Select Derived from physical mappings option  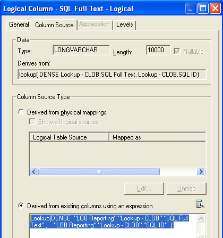(x=21, y=112)
